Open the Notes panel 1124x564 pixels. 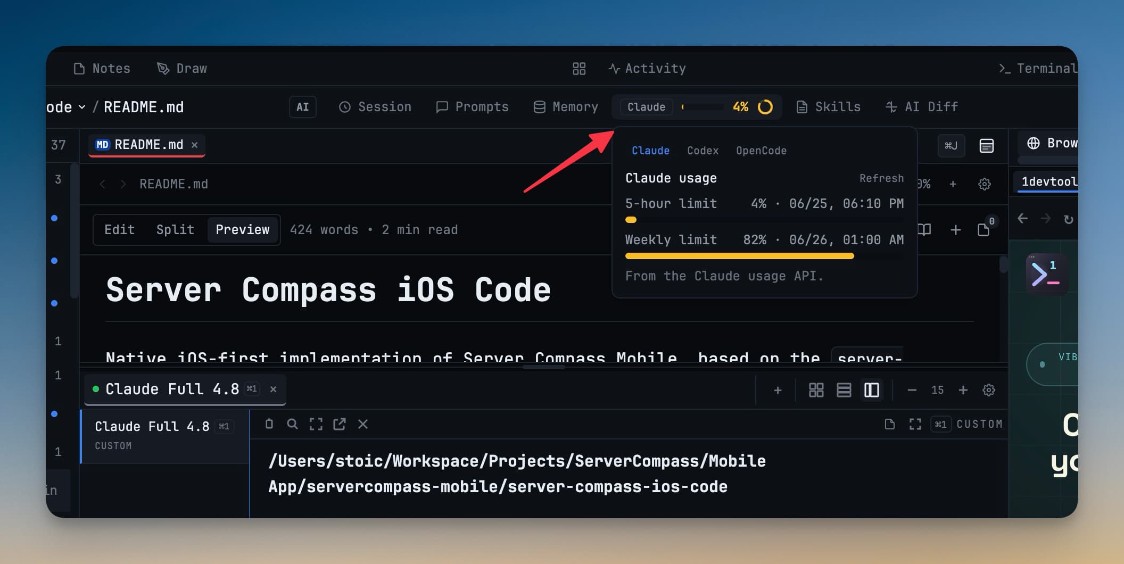(x=102, y=69)
